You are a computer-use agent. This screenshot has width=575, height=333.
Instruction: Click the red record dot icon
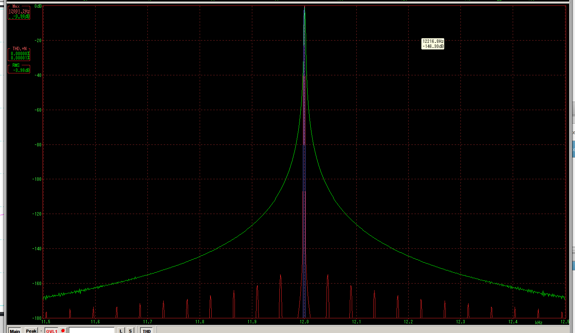63,330
